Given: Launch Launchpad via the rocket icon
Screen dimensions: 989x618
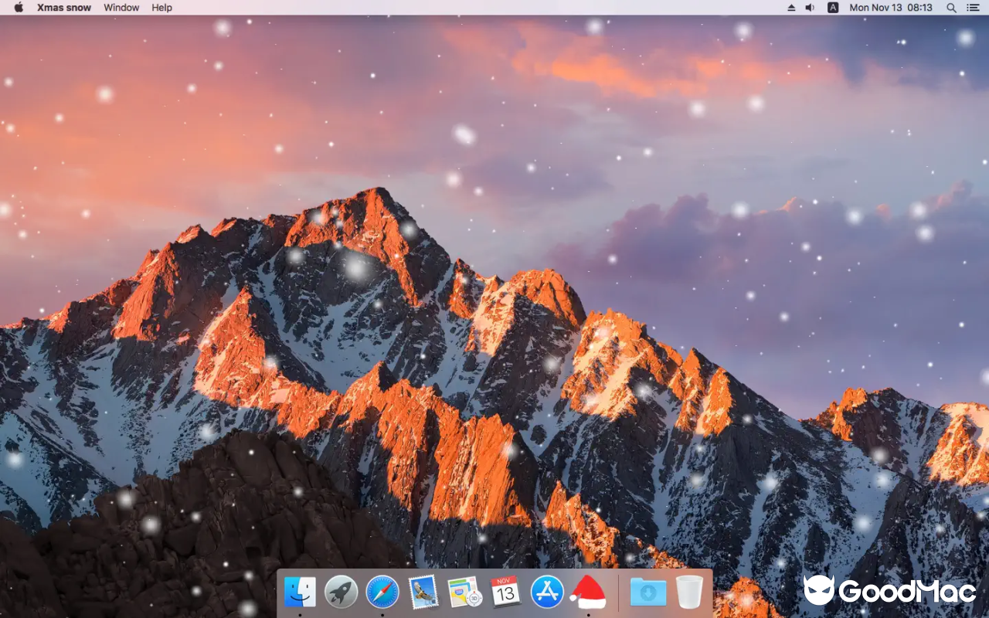Looking at the screenshot, I should pyautogui.click(x=341, y=592).
